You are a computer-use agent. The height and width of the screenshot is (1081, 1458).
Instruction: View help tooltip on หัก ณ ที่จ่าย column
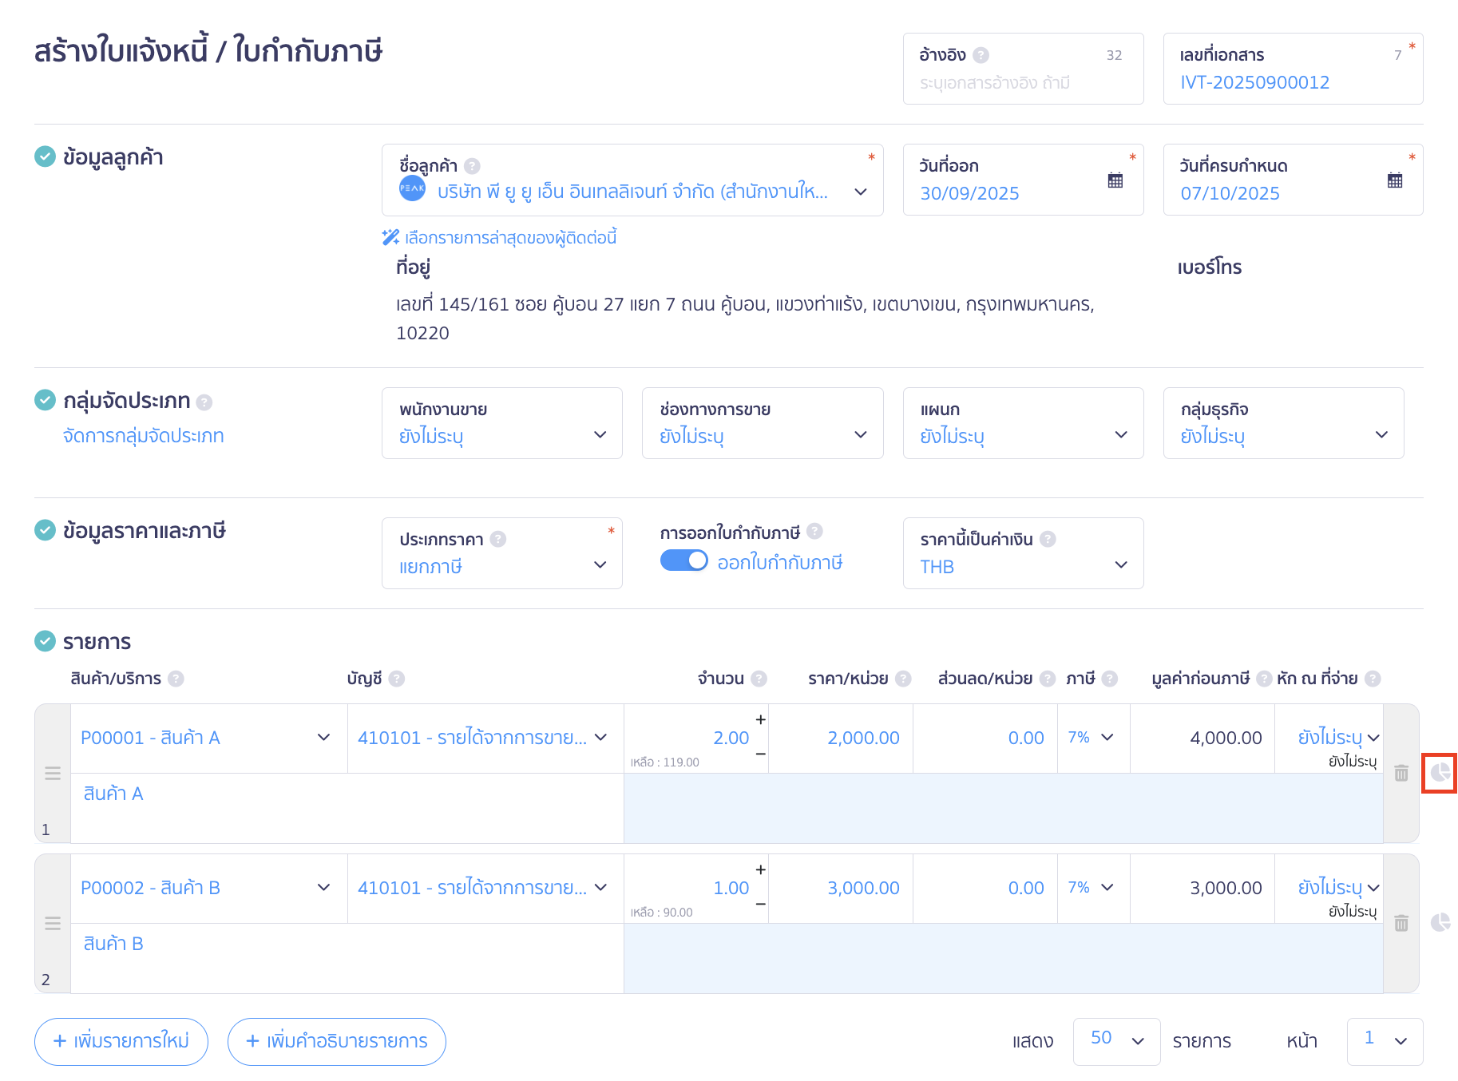tap(1374, 678)
